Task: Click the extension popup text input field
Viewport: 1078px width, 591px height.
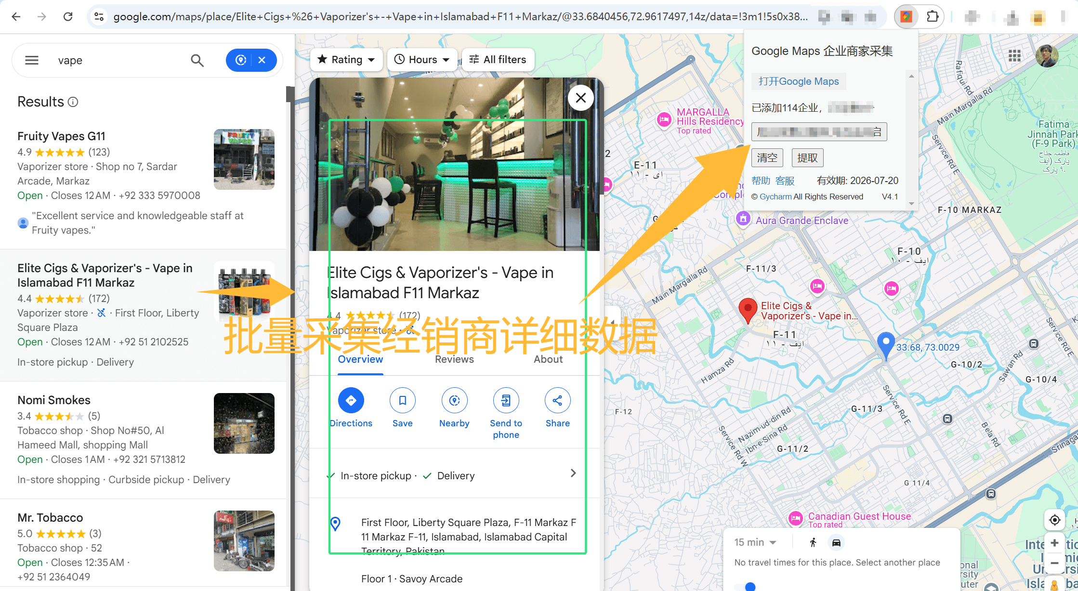Action: 819,131
